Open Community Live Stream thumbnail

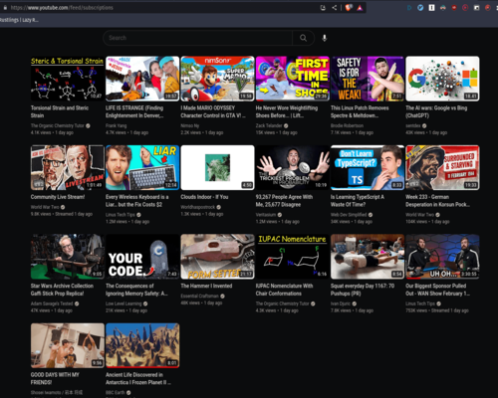tap(68, 167)
